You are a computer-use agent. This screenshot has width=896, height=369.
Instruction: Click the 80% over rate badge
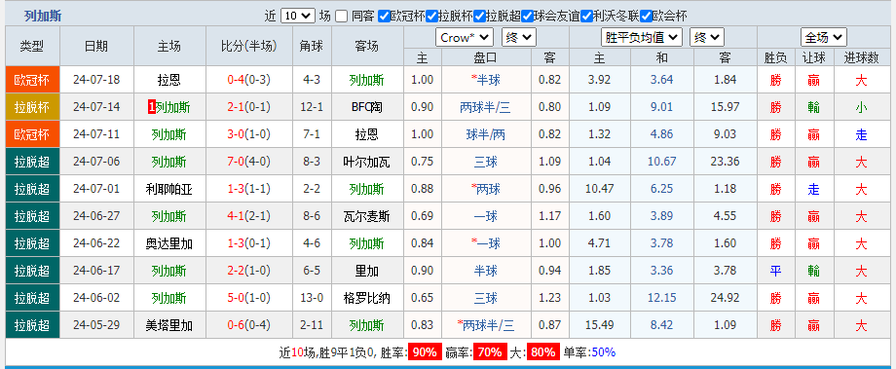[x=542, y=351]
